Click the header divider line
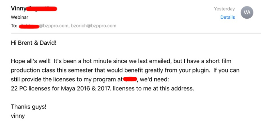Image resolution: width=261 pixels, height=126 pixels. point(136,33)
